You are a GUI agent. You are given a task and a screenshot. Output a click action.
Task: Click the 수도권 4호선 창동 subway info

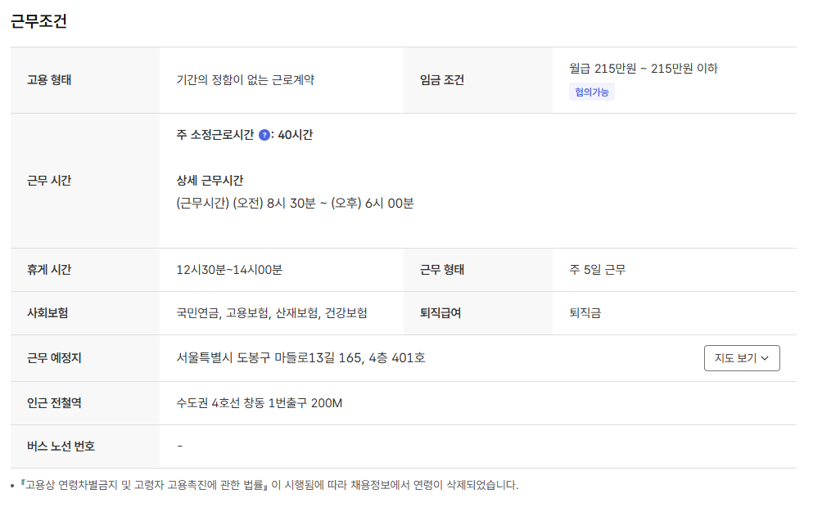[x=259, y=403]
